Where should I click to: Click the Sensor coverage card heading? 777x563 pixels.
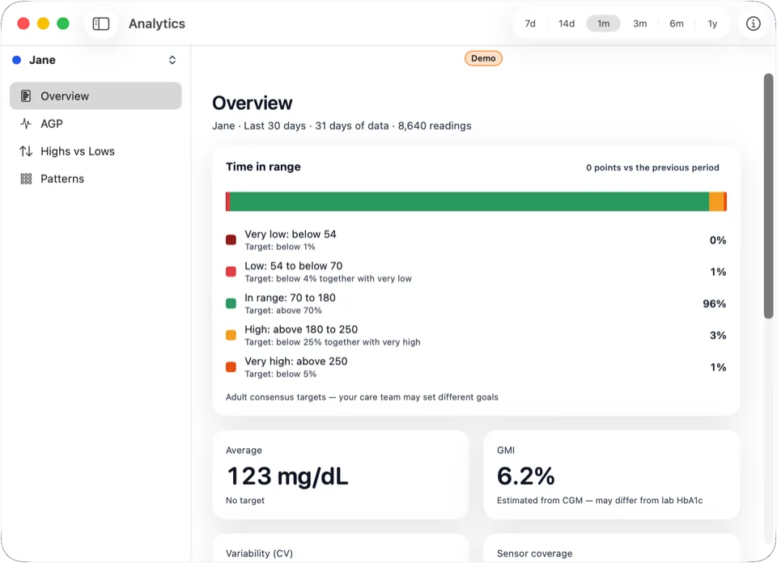tap(534, 553)
